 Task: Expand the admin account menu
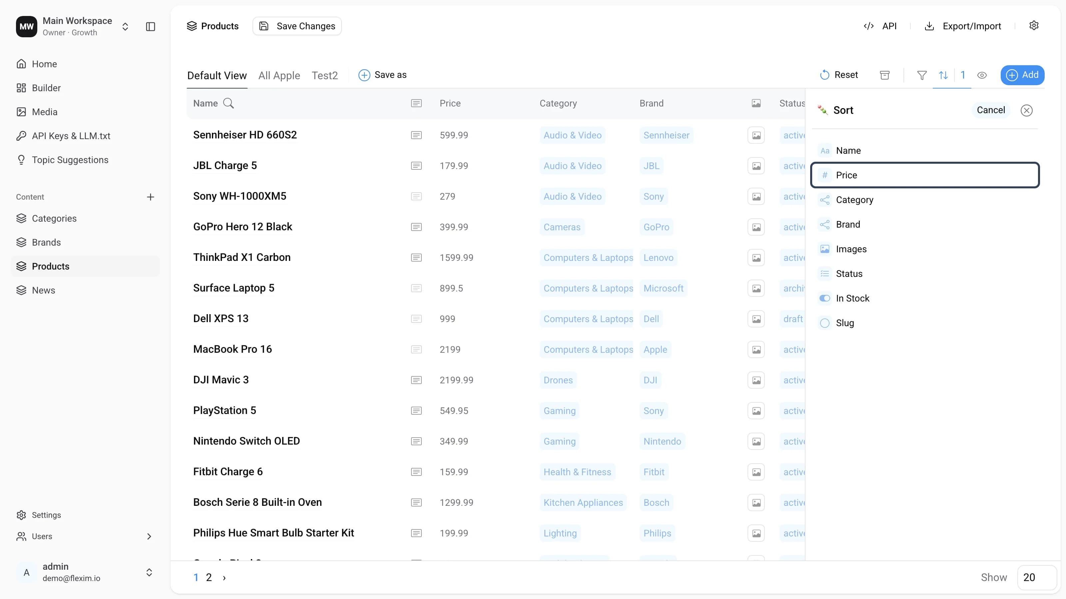149,572
